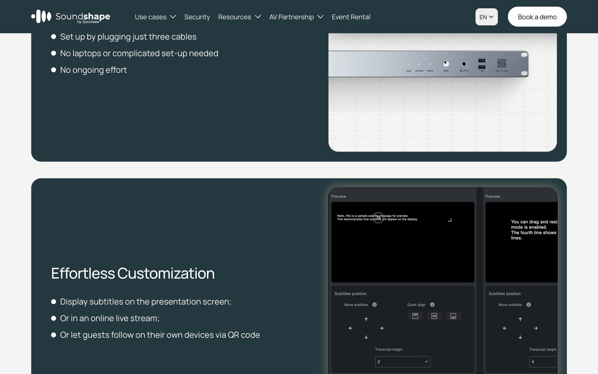The width and height of the screenshot is (598, 374).
Task: Click 'Or in an online live stream;'
Action: point(110,318)
